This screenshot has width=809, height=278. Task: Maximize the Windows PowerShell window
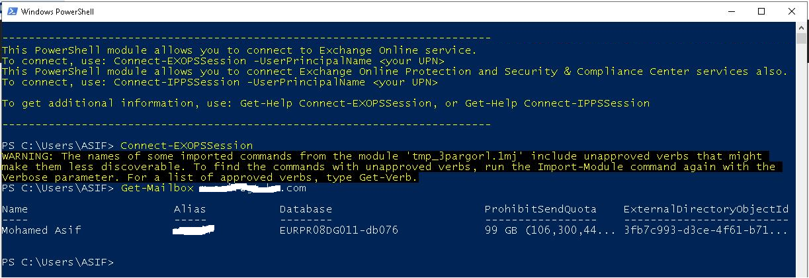[761, 11]
